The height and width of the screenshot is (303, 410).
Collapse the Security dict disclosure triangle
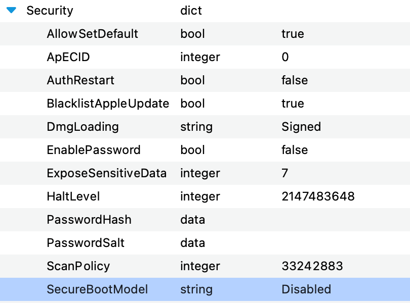(11, 11)
